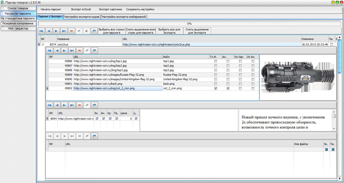The height and width of the screenshot is (183, 344).
Task: Click Выбрать все строки для парсинга
Action: pos(112,31)
